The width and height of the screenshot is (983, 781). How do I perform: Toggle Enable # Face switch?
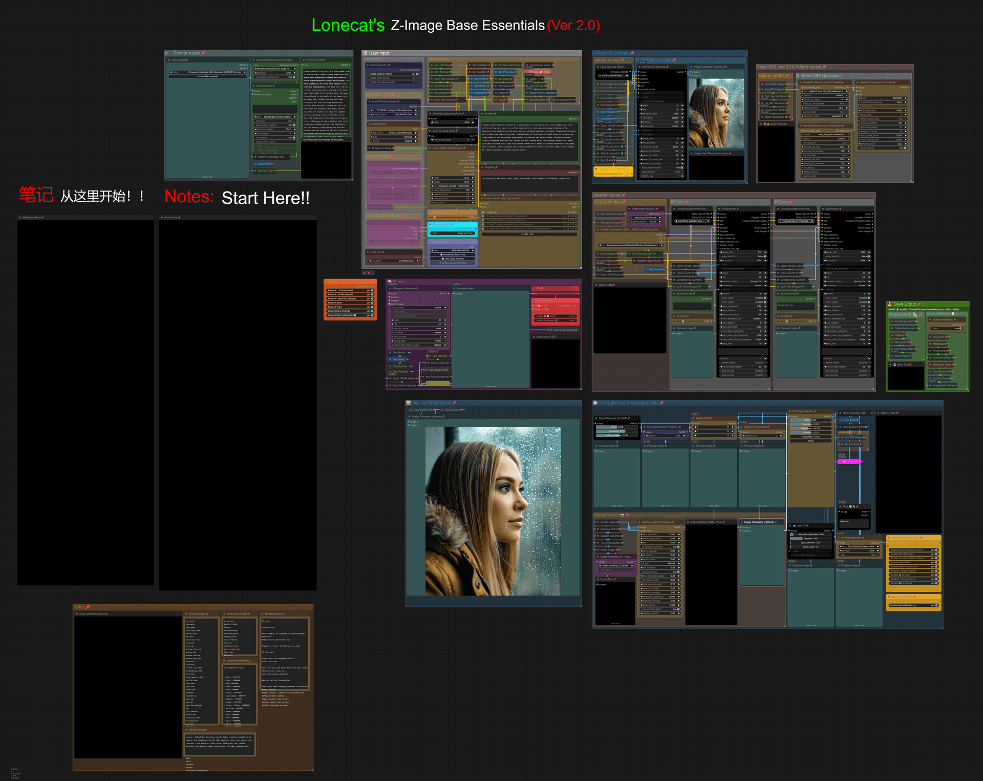[372, 307]
